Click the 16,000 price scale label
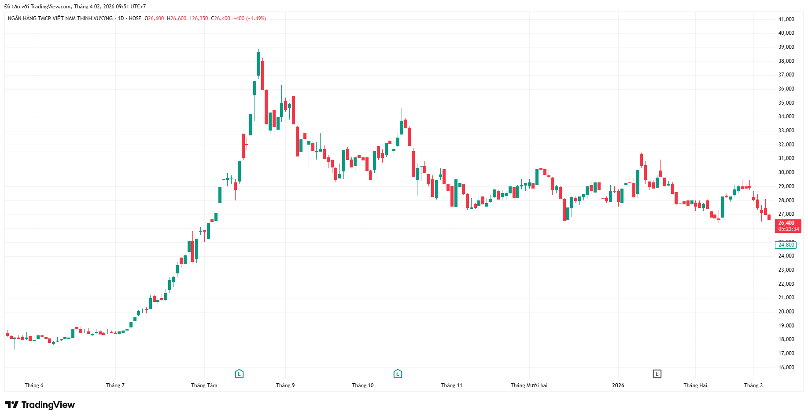This screenshot has width=808, height=418. (x=786, y=367)
